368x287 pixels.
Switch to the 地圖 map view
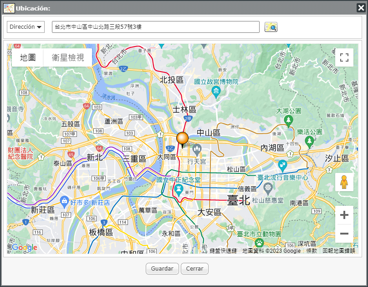[x=28, y=57]
